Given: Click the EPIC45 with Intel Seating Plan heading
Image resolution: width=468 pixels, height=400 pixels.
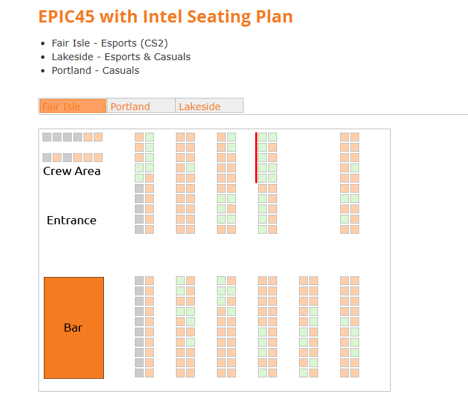Looking at the screenshot, I should point(166,16).
